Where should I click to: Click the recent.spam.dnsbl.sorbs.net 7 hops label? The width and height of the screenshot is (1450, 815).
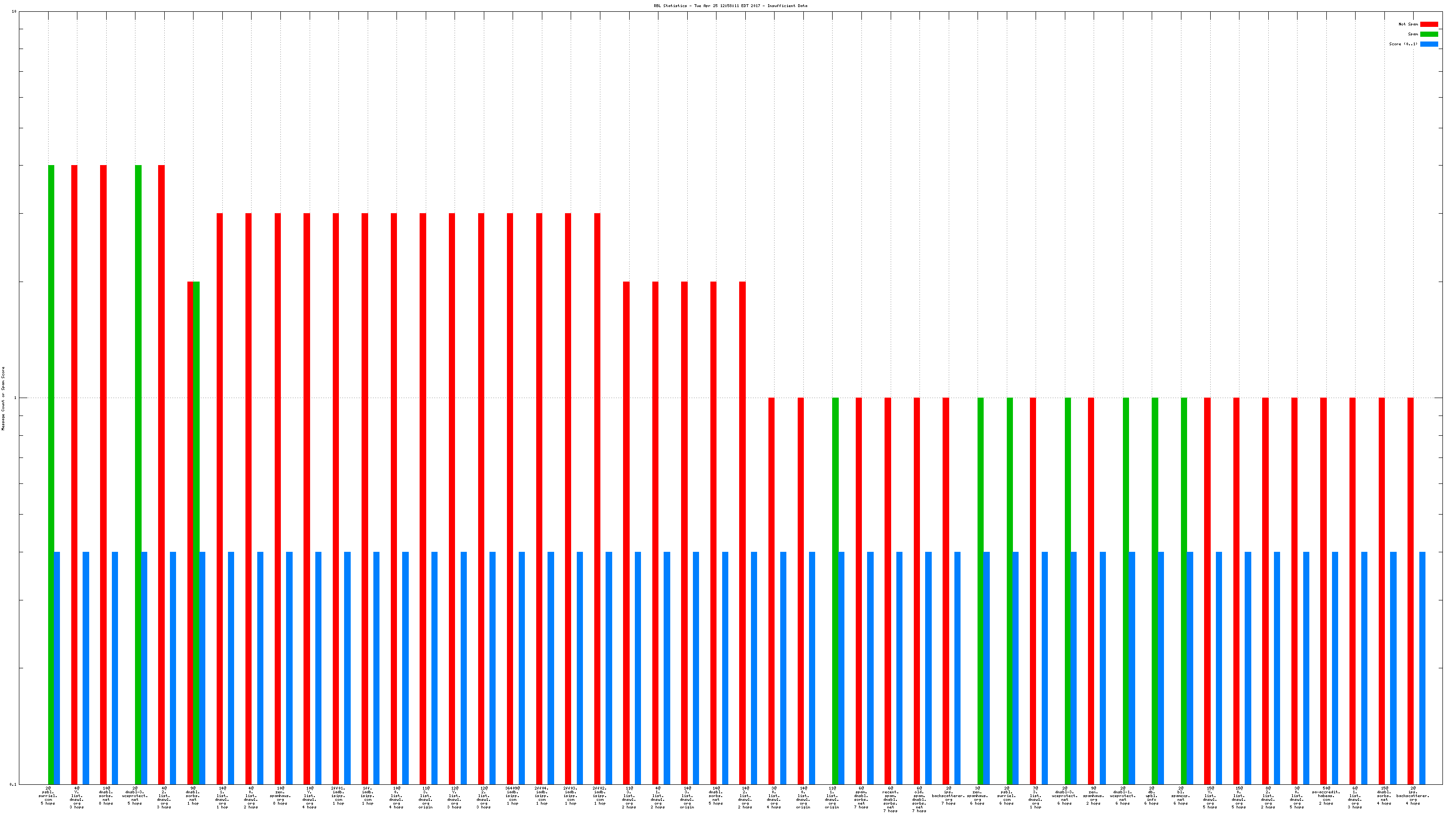click(x=891, y=799)
